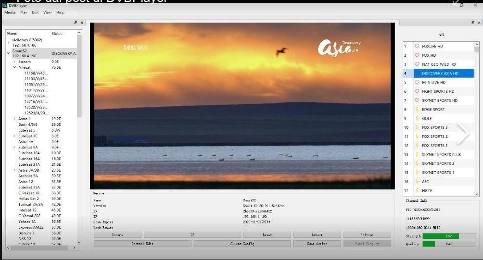This screenshot has height=260, width=483.
Task: Click the Reboot button
Action: 317,235
